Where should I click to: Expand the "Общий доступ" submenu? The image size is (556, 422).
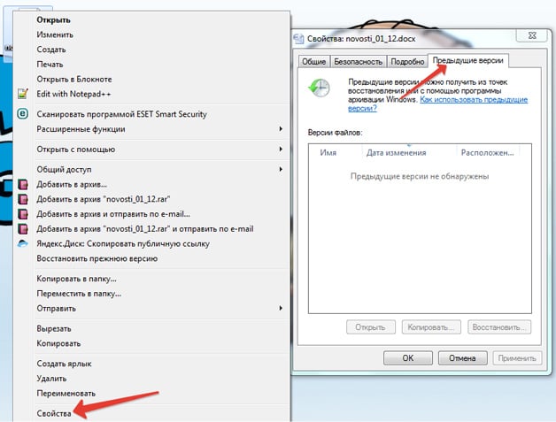click(281, 169)
